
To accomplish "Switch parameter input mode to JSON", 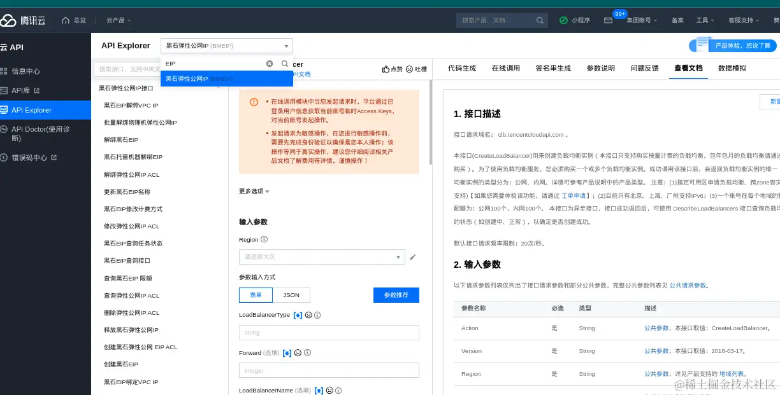I will point(291,295).
